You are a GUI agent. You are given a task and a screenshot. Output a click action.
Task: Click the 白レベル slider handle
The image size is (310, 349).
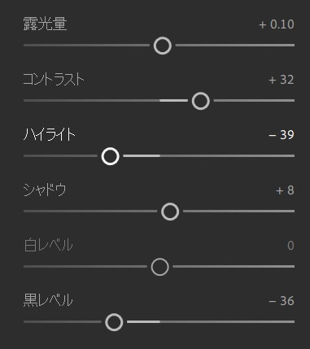(159, 267)
